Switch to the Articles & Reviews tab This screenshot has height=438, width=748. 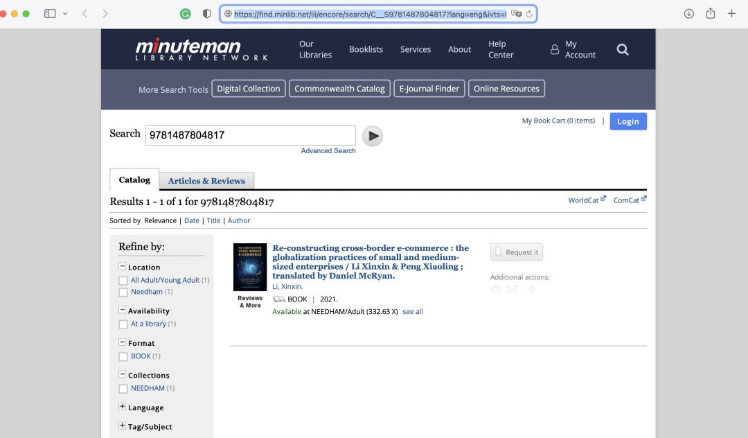[206, 181]
